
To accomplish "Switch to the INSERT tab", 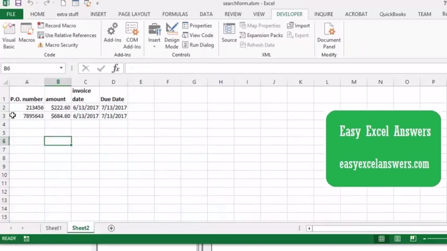I will (98, 14).
